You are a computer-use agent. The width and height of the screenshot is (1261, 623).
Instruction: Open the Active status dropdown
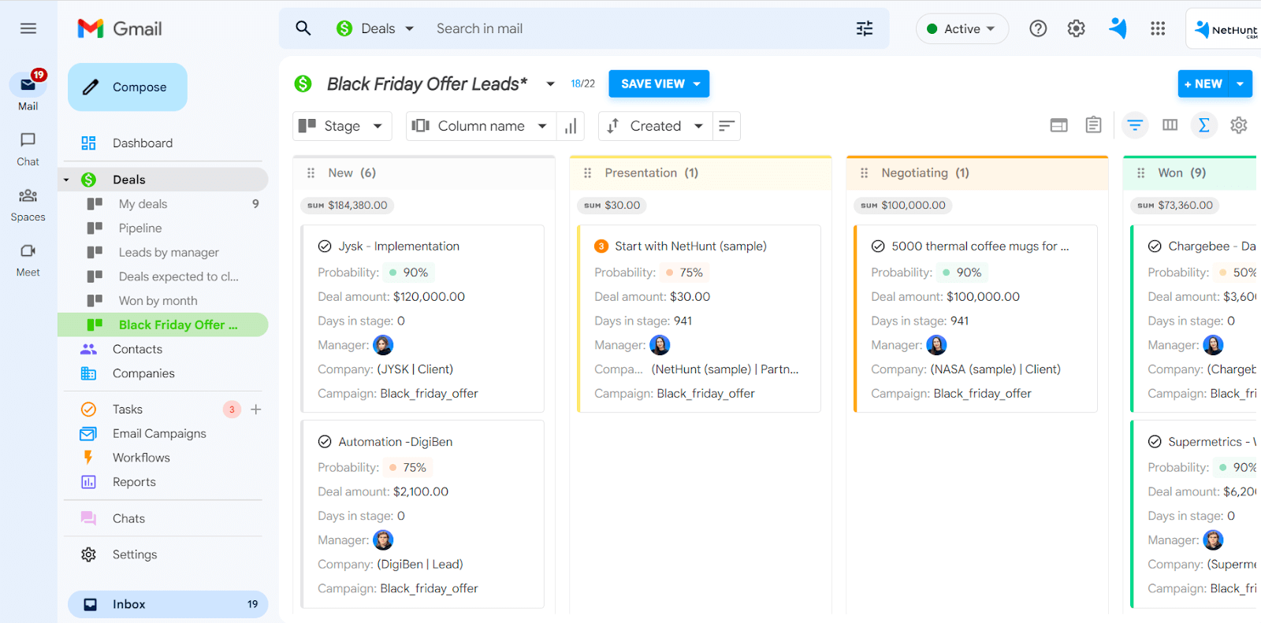click(962, 29)
